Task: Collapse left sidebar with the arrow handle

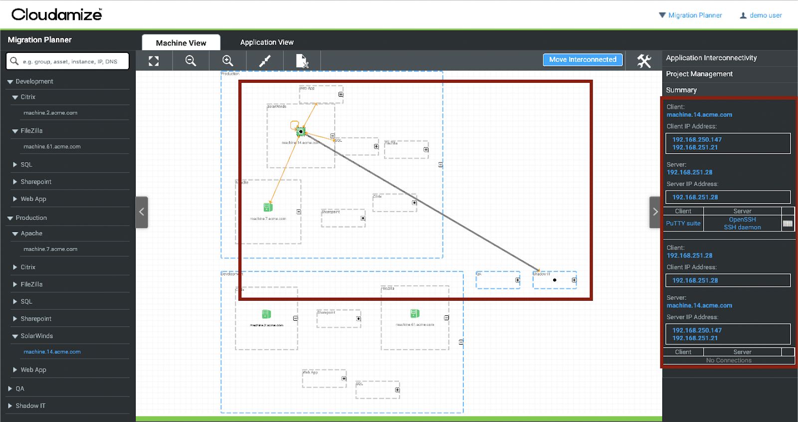Action: tap(142, 212)
